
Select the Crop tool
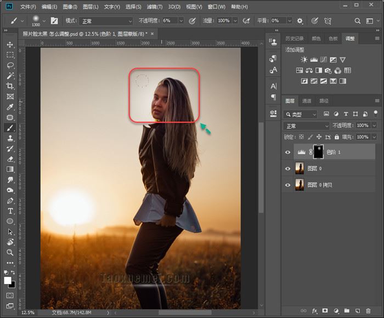point(10,86)
